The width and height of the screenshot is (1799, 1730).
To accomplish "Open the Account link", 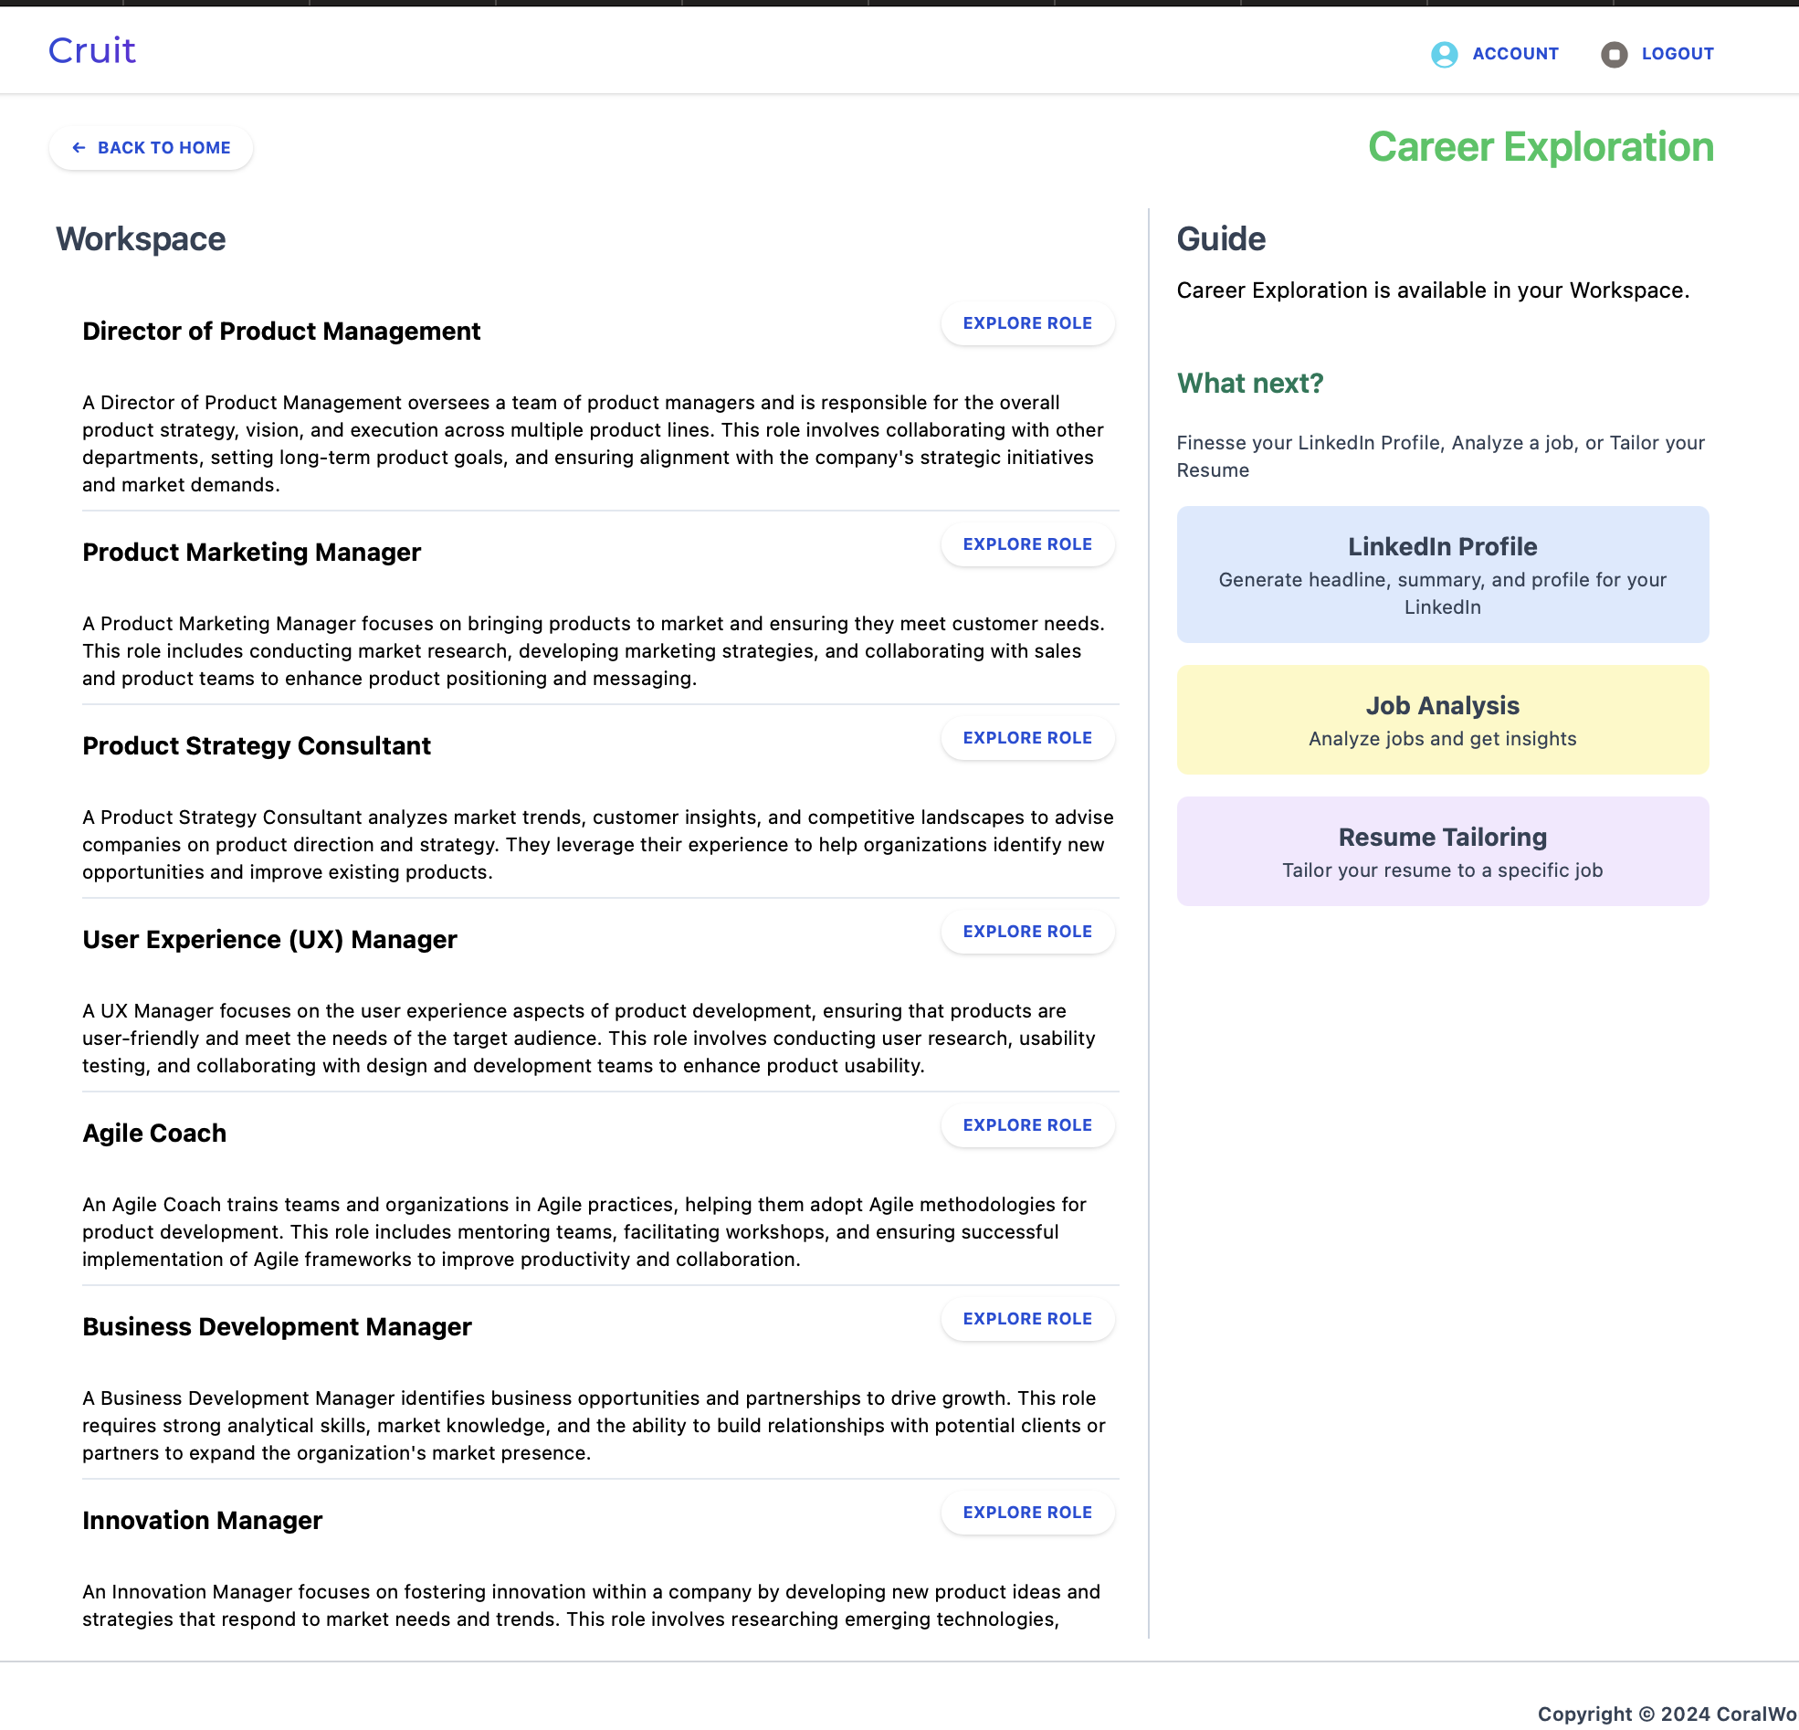I will 1514,54.
